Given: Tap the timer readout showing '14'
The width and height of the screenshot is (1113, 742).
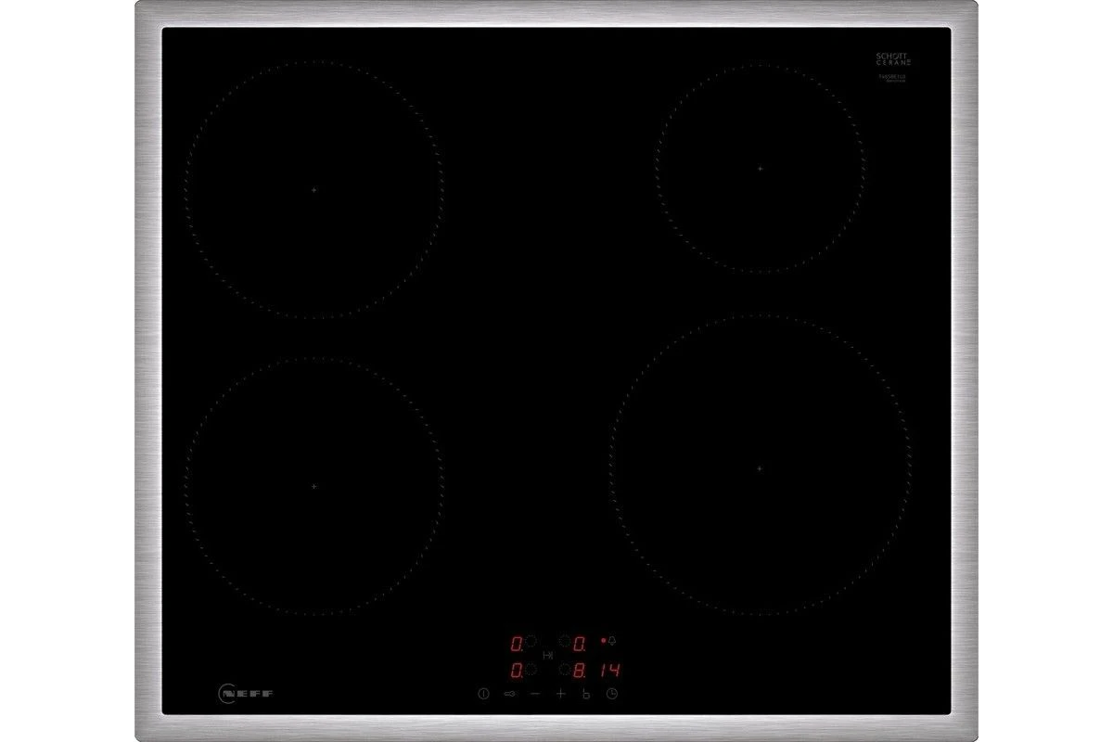Looking at the screenshot, I should tap(609, 671).
